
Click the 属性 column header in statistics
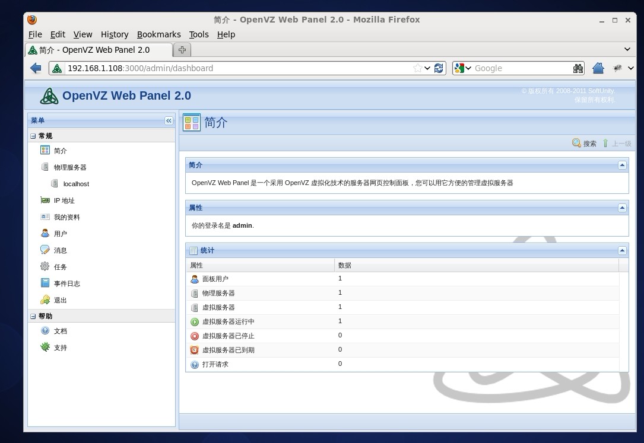click(261, 265)
